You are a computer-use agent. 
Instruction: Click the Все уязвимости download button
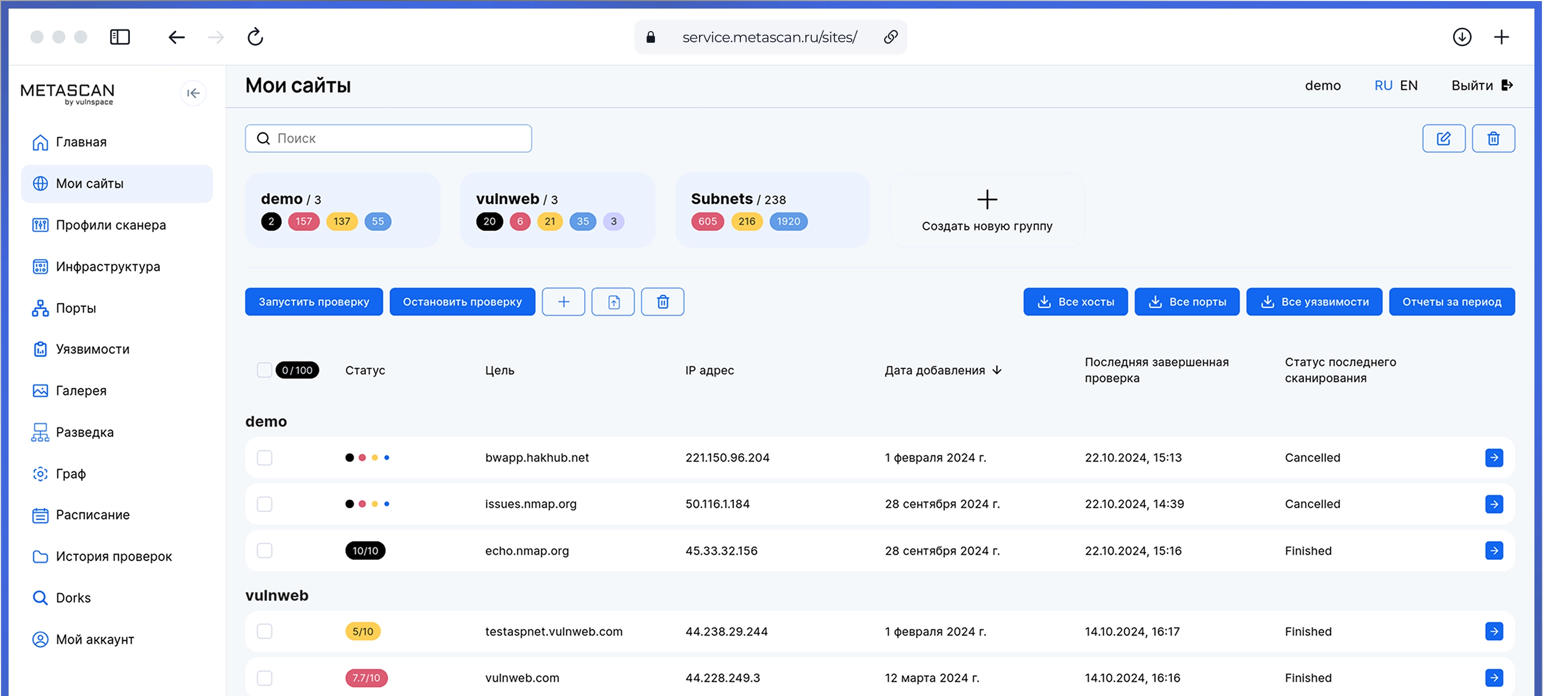click(x=1314, y=302)
